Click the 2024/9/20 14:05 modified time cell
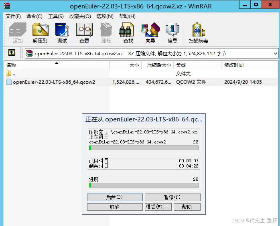280x226 pixels. [243, 82]
